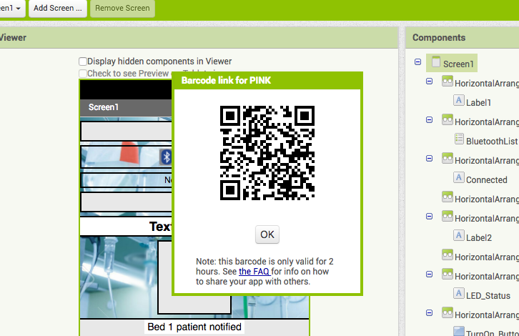Collapse the HorizontalArrangement containing LED_Status
The image size is (519, 336).
click(x=430, y=274)
